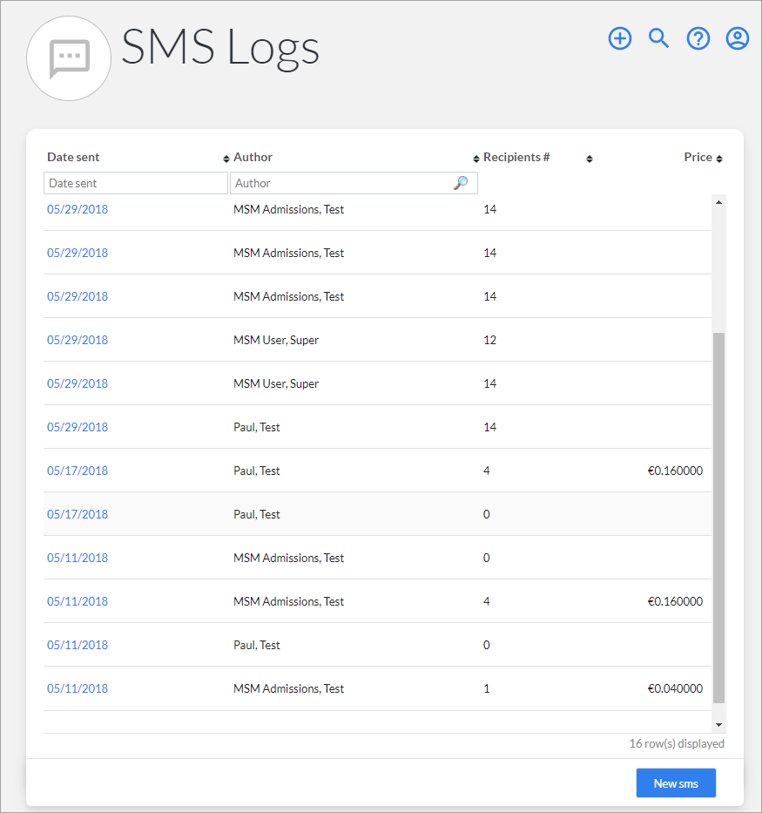Select 'Paul, Test' in 05/17/2018 row with 4 recipients
The width and height of the screenshot is (762, 813).
click(256, 471)
